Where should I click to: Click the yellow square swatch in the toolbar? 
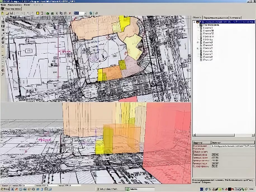[37, 13]
